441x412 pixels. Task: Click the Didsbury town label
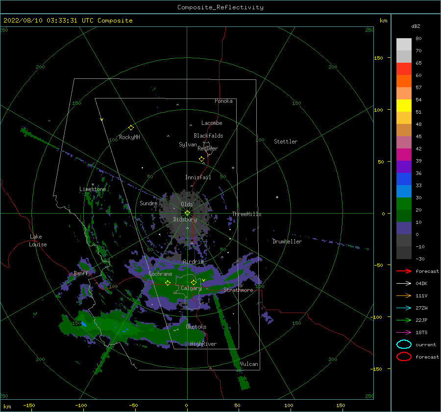(185, 219)
